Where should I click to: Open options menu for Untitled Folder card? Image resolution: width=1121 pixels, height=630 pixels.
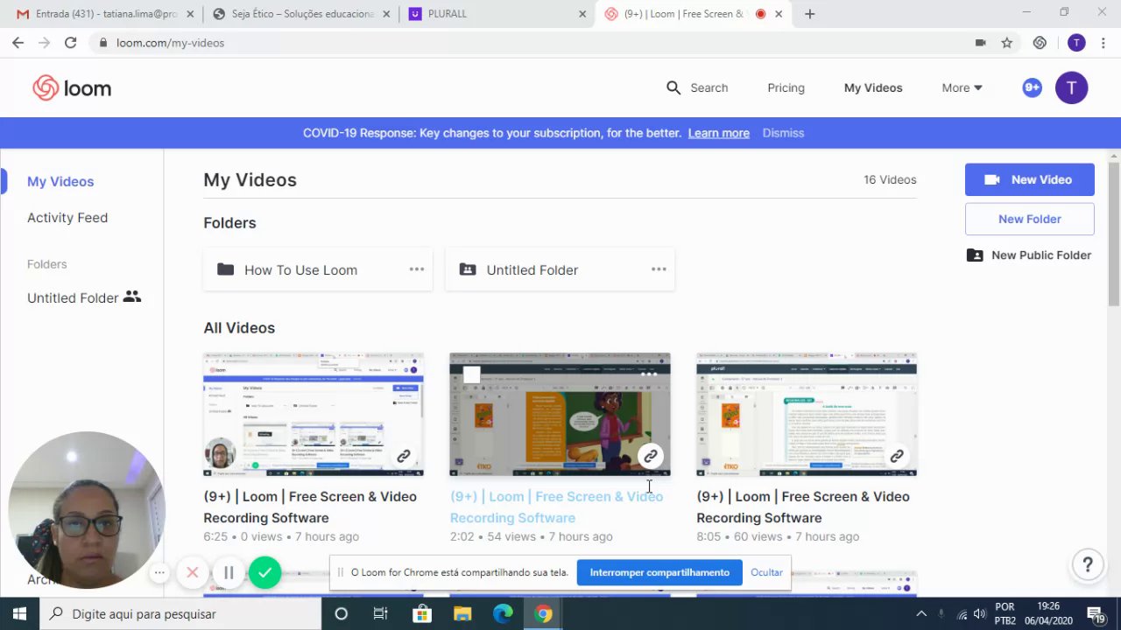tap(659, 269)
